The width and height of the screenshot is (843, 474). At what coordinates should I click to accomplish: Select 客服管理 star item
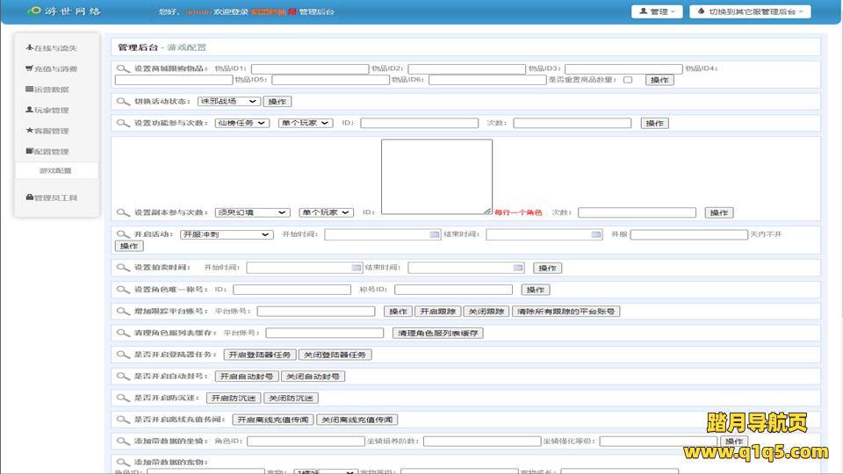pos(51,131)
